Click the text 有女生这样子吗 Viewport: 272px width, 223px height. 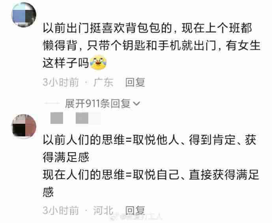(x=151, y=54)
